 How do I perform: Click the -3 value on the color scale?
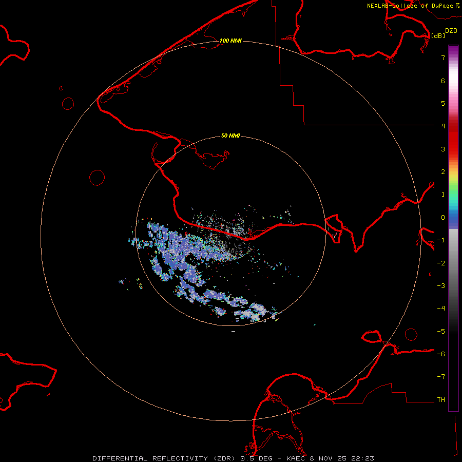pyautogui.click(x=441, y=286)
